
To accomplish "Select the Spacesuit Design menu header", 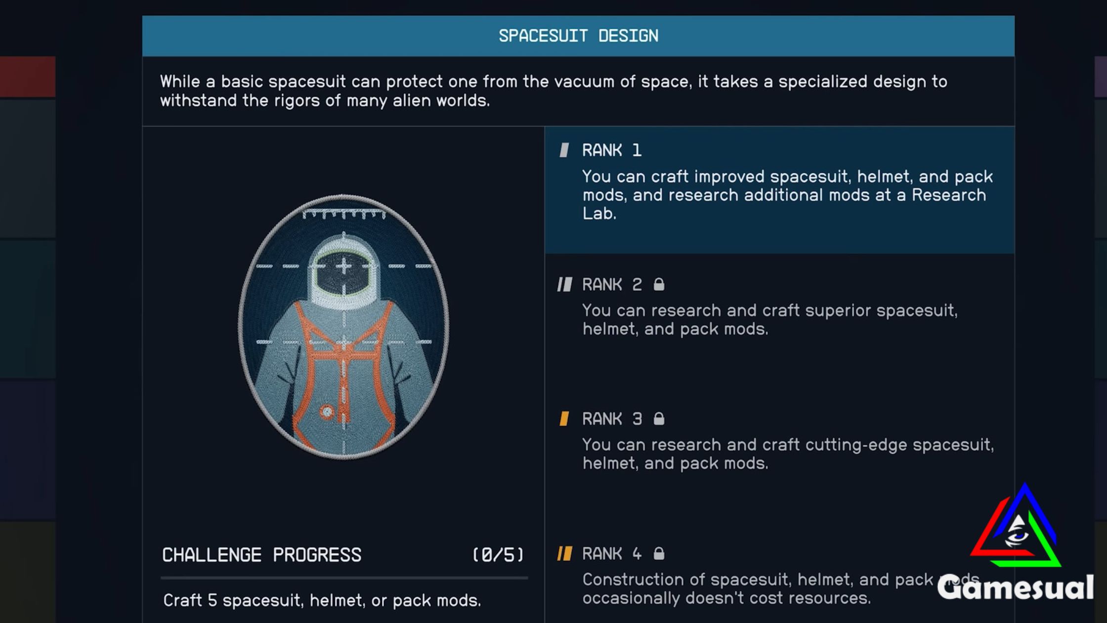I will (x=579, y=36).
